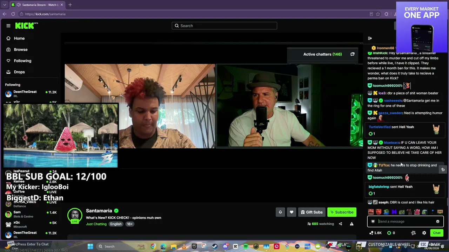This screenshot has height=252, width=449.
Task: Click gazza_sweden username in chat
Action: coord(390,113)
